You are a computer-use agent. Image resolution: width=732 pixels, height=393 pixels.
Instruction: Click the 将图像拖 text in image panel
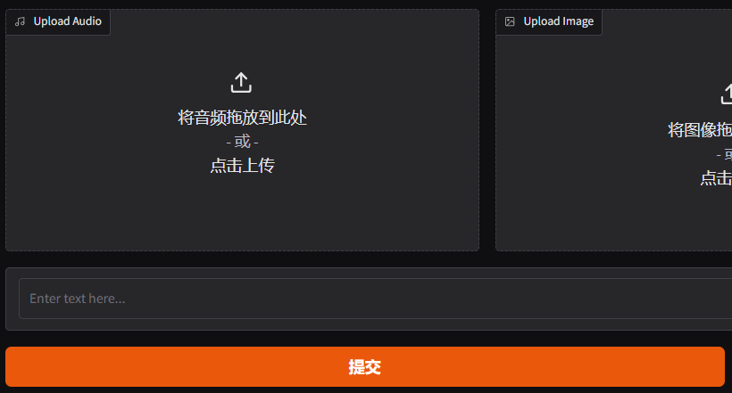[700, 129]
